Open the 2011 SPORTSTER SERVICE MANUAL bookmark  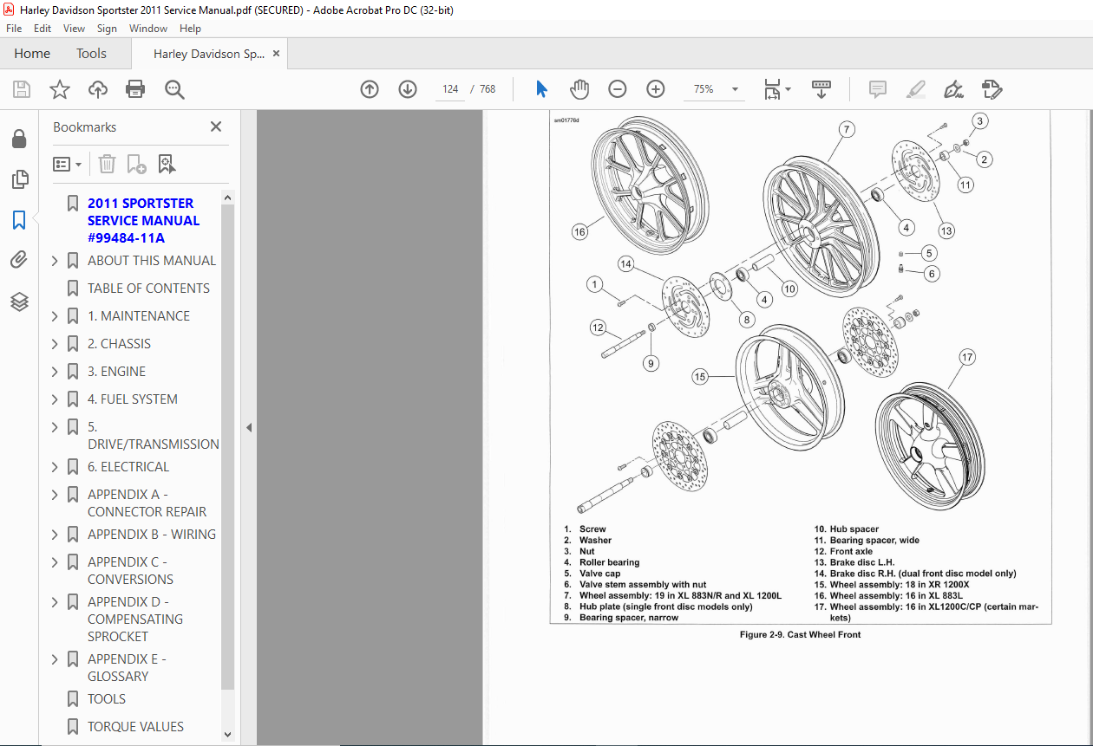144,220
